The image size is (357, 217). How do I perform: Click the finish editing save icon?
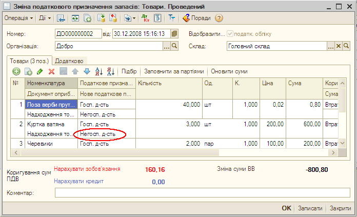(x=63, y=71)
